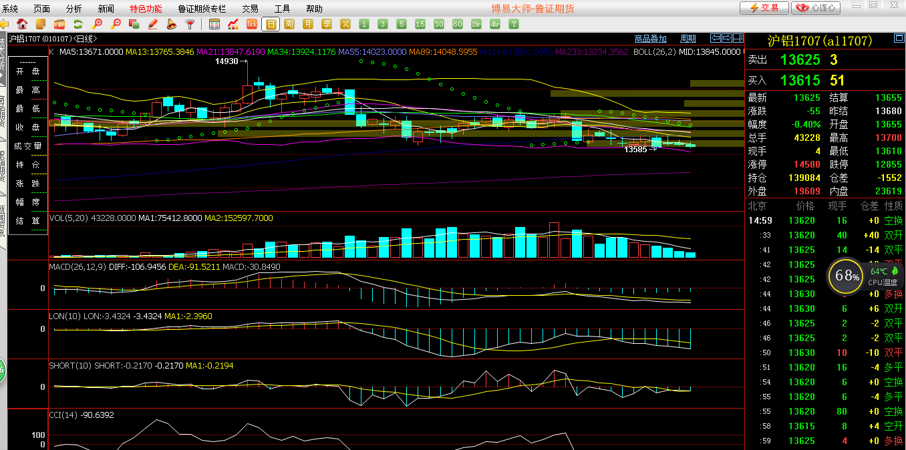Open the red house home icon
Screen dimensions: 906x450
(x=22, y=24)
